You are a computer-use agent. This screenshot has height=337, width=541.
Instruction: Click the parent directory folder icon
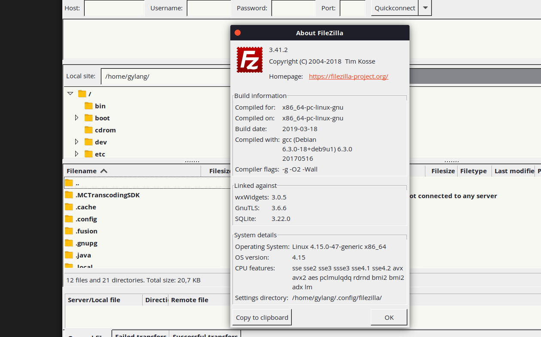[x=69, y=183]
